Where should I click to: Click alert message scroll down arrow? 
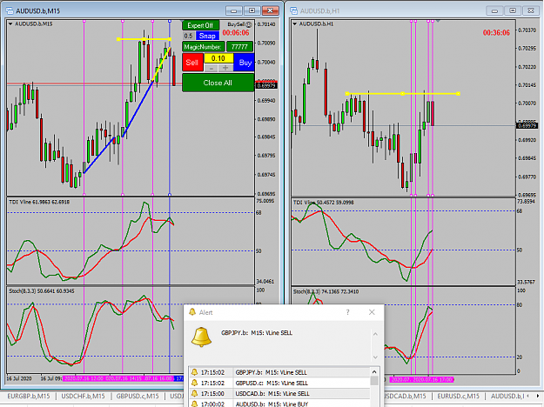click(x=375, y=357)
